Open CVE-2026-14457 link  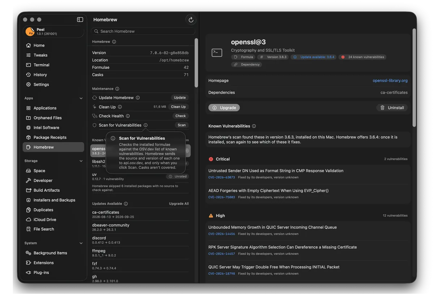point(222,254)
